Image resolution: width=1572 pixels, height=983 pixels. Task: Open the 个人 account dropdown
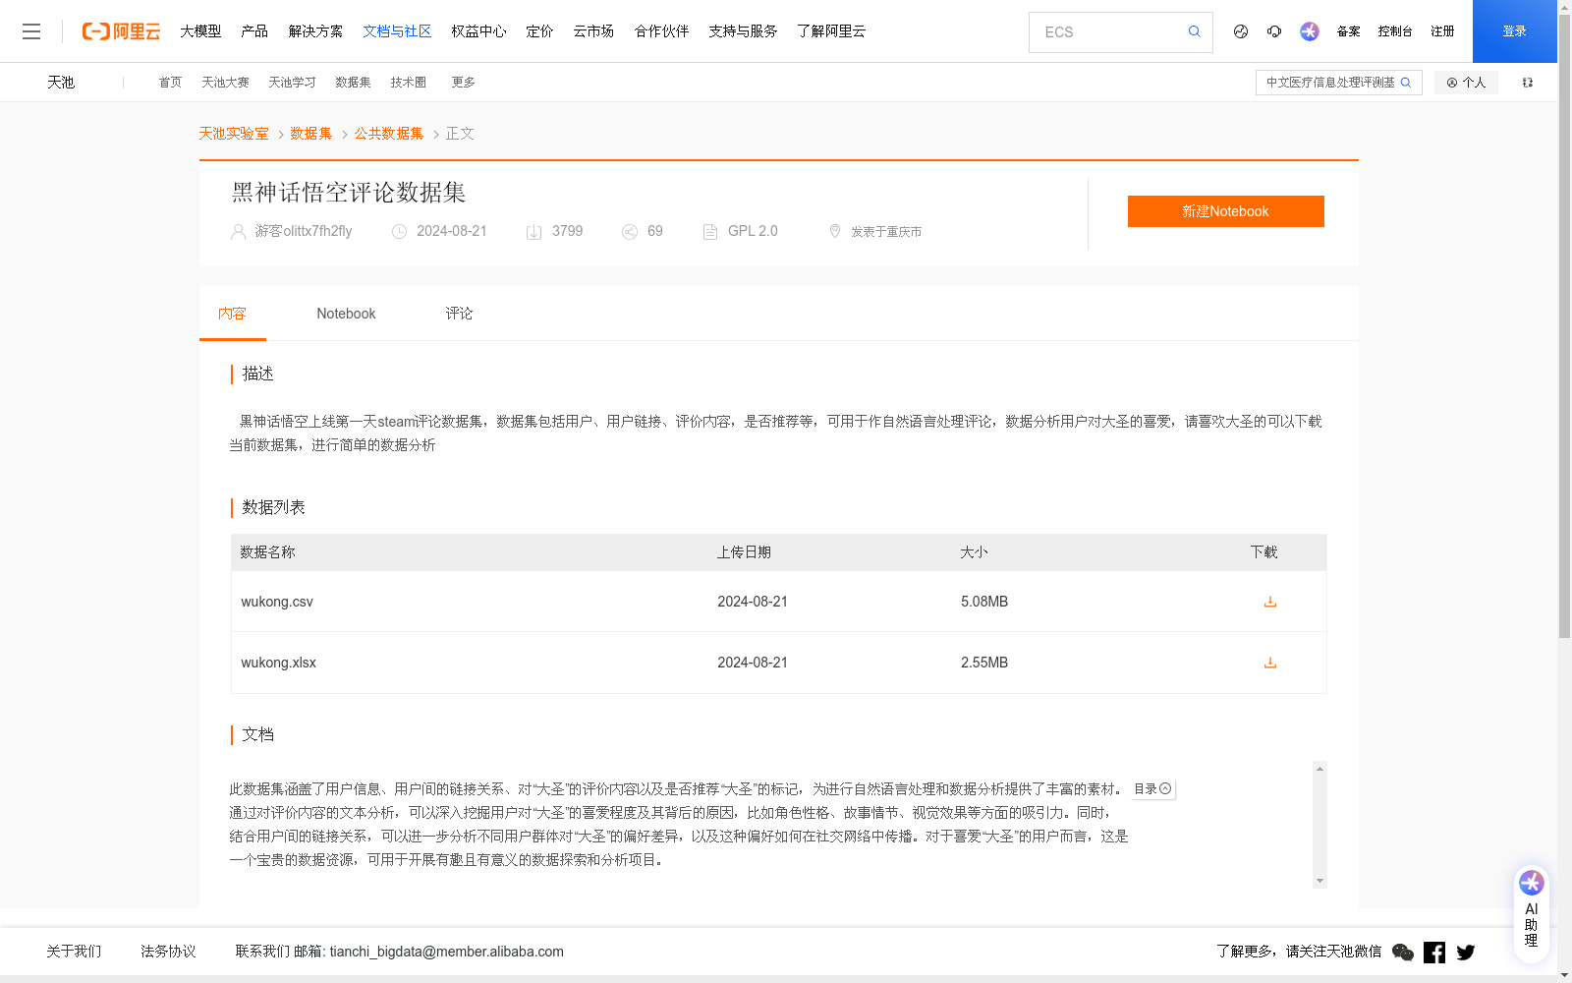coord(1466,83)
